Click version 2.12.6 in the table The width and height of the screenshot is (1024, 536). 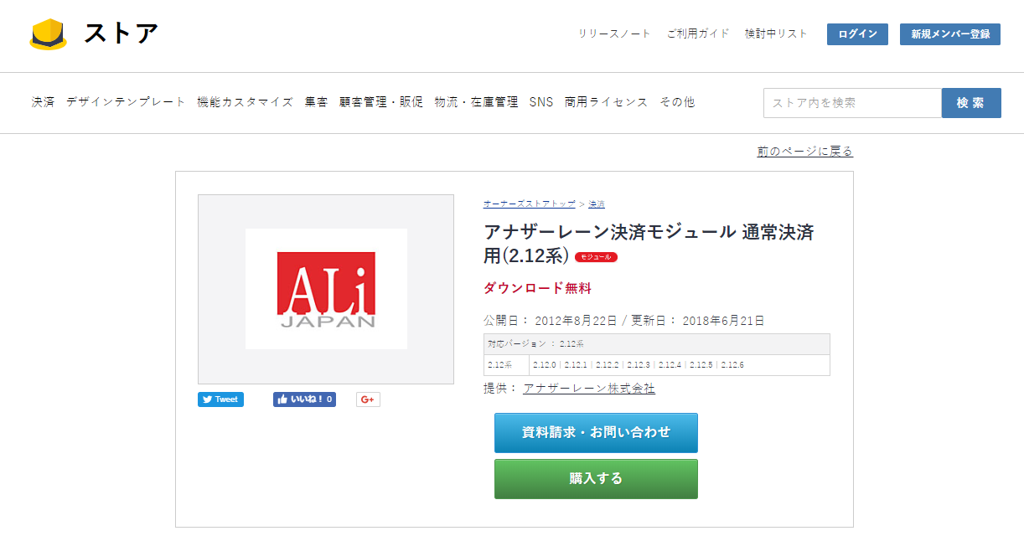coord(732,365)
